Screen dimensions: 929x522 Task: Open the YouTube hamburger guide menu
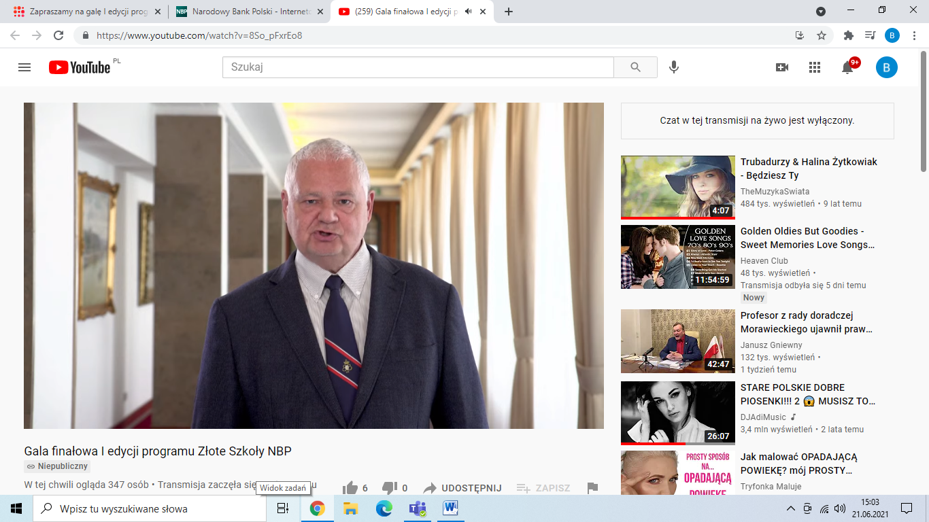coord(24,67)
